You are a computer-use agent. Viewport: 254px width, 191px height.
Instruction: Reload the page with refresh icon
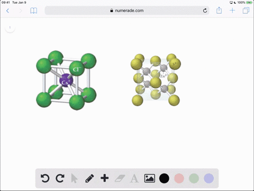coord(205,11)
